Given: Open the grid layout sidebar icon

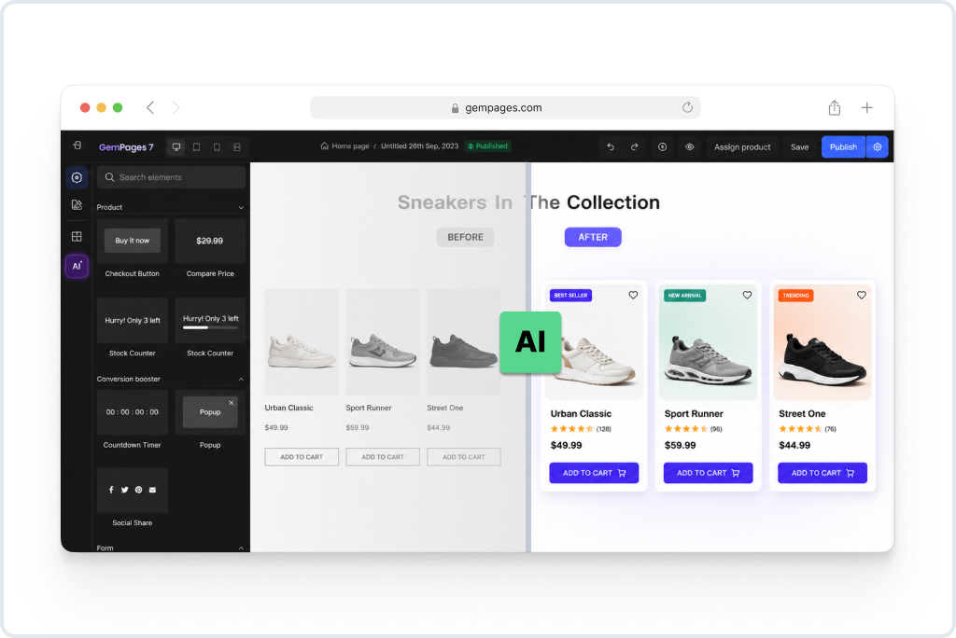Looking at the screenshot, I should point(77,236).
